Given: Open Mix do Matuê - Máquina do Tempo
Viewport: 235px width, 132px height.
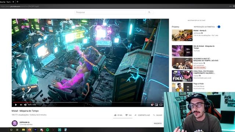Looking at the screenshot, I should [182, 51].
